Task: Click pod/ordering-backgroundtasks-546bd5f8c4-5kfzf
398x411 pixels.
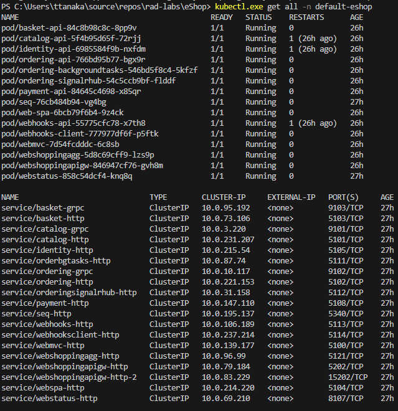Action: coord(100,70)
